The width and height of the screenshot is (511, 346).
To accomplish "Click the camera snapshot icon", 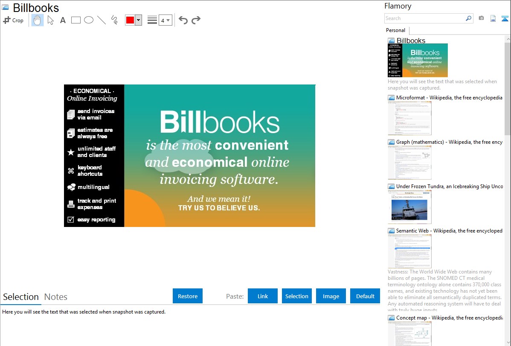I will pyautogui.click(x=481, y=18).
